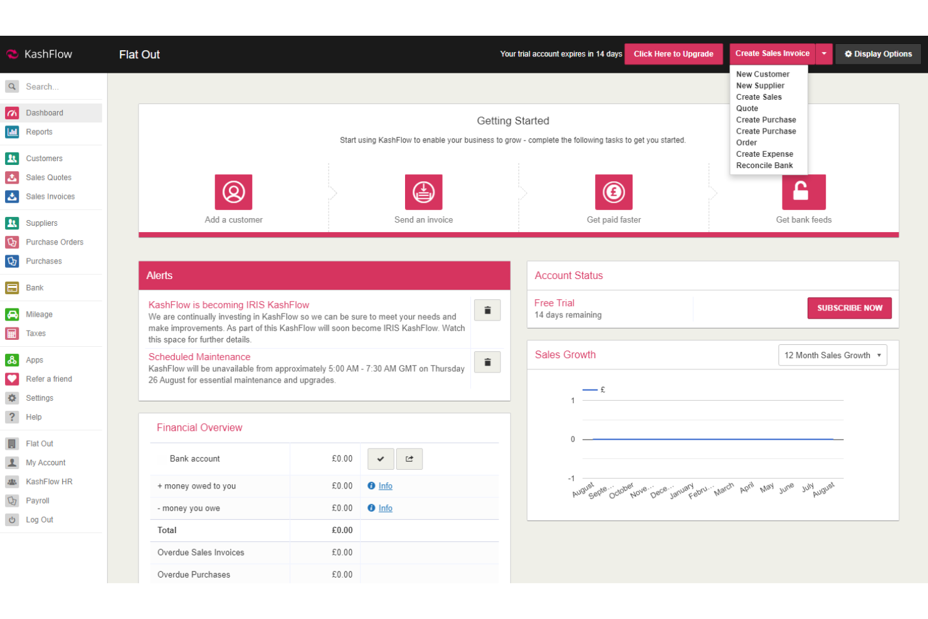Open the 12 Month Sales Growth dropdown

833,356
